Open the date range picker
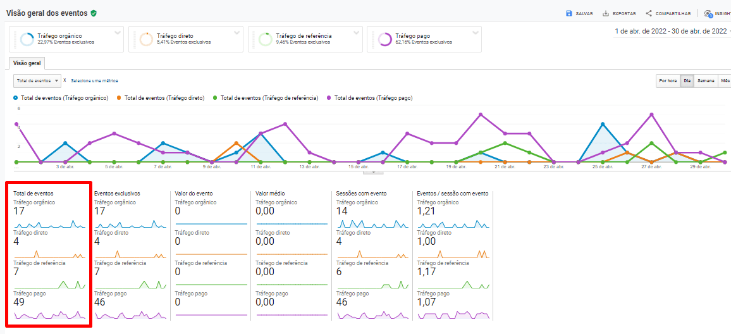Screen dimensions: 731x334 [x=672, y=31]
